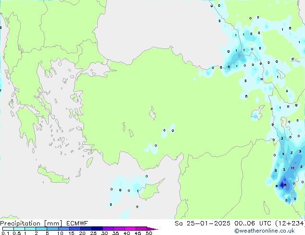Click the dark blue precipitation maximum

click(x=282, y=184)
